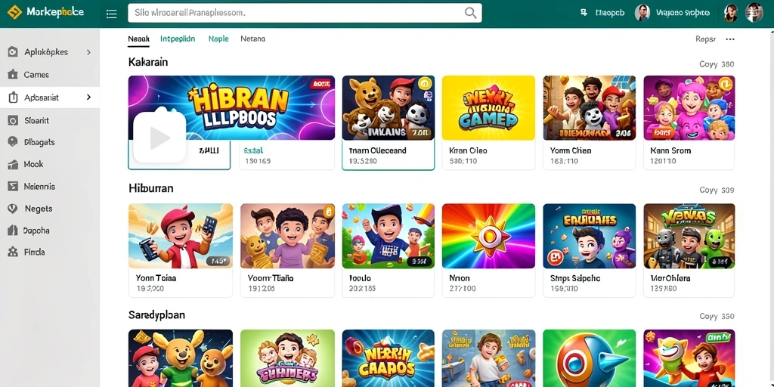Open the Nnon rainbow star thumbnail
Image resolution: width=774 pixels, height=387 pixels.
click(x=489, y=236)
